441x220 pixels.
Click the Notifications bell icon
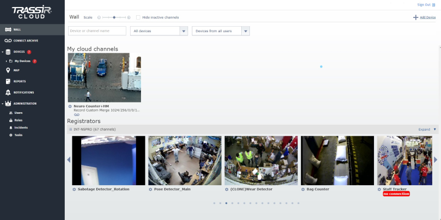click(x=8, y=93)
